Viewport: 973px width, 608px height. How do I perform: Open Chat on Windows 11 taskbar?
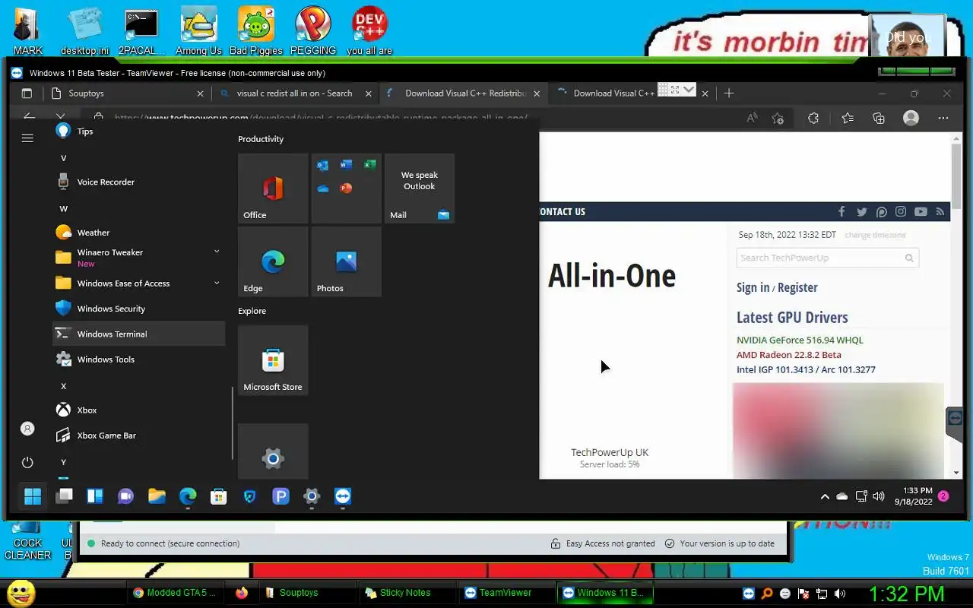tap(125, 496)
